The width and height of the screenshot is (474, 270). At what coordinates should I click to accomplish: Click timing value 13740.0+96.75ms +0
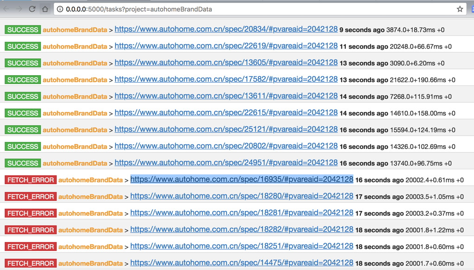(421, 163)
